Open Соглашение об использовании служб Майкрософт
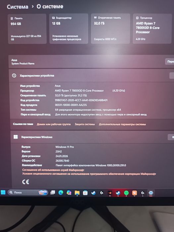Viewport: 174px width, 232px height. pyautogui.click(x=53, y=170)
